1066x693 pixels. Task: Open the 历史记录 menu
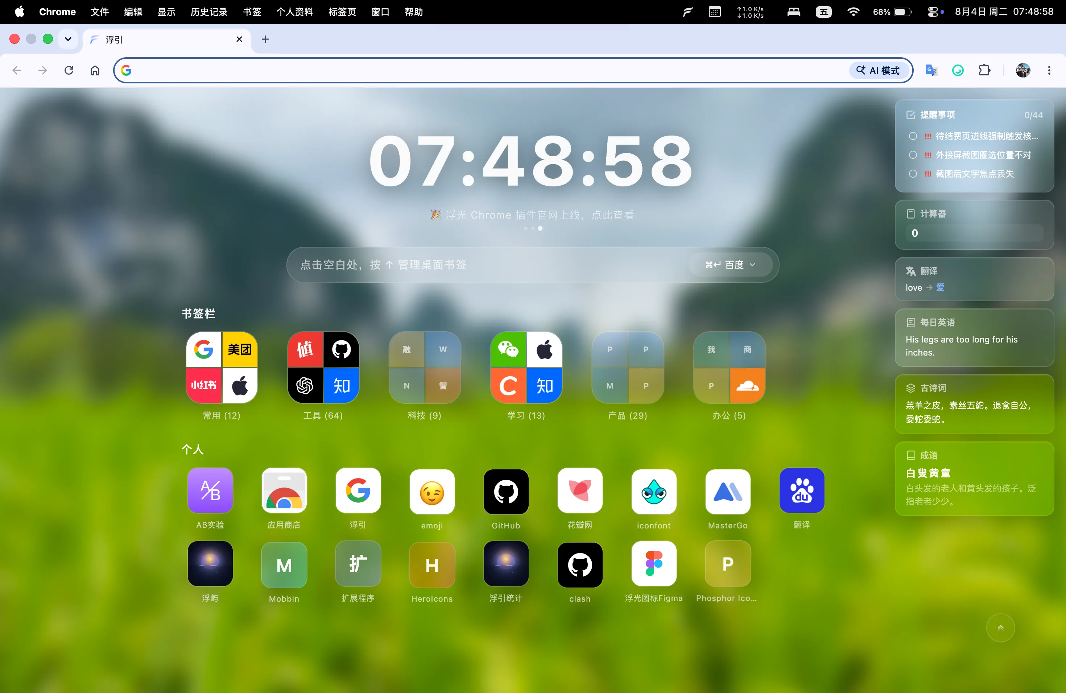click(209, 12)
